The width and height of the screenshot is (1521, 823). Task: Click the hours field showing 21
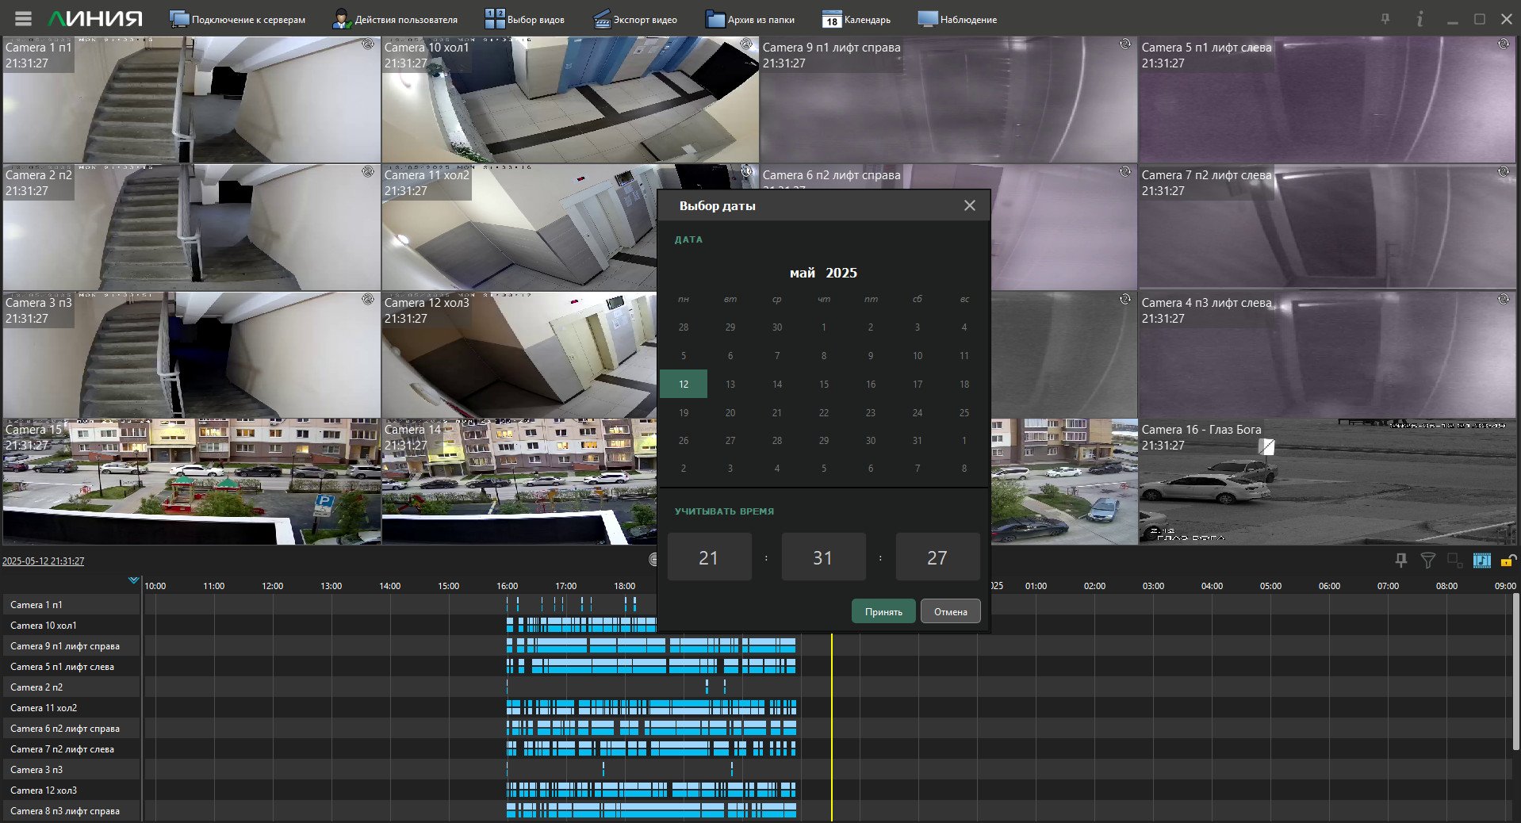tap(709, 557)
